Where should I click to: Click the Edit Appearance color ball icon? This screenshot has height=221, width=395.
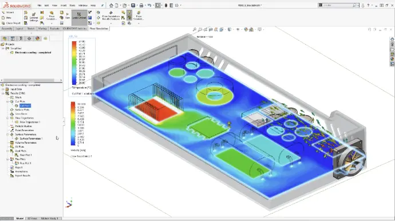click(x=246, y=30)
